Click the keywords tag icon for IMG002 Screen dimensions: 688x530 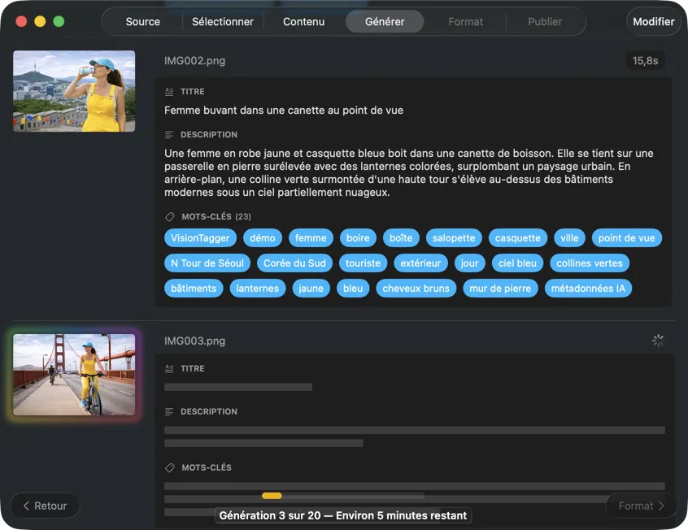(x=169, y=217)
